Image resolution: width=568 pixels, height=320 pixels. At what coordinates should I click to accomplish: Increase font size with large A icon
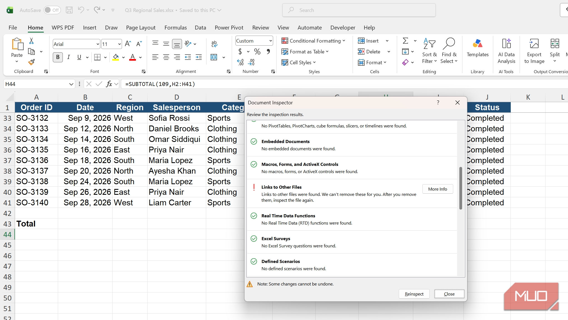[x=128, y=44]
